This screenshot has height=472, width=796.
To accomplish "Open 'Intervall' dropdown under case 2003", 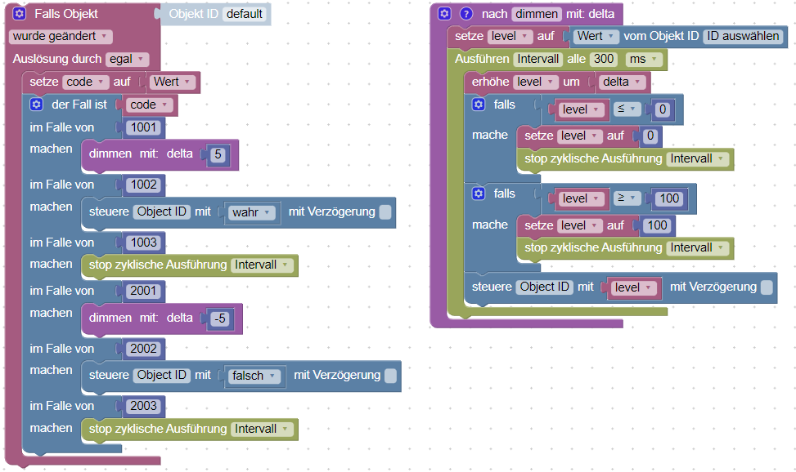I will tap(262, 429).
